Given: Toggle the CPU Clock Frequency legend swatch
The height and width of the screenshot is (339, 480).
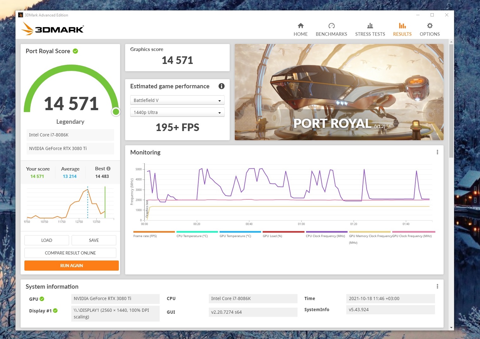Looking at the screenshot, I should point(327,232).
